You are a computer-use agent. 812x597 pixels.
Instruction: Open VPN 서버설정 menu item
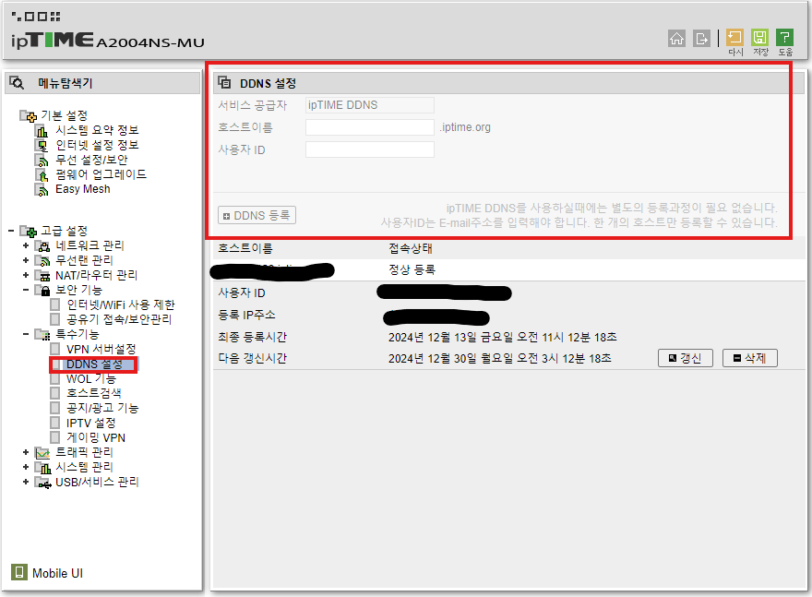click(101, 350)
